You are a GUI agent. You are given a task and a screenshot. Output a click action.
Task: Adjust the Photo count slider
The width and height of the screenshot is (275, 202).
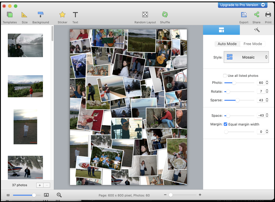pyautogui.click(x=234, y=83)
